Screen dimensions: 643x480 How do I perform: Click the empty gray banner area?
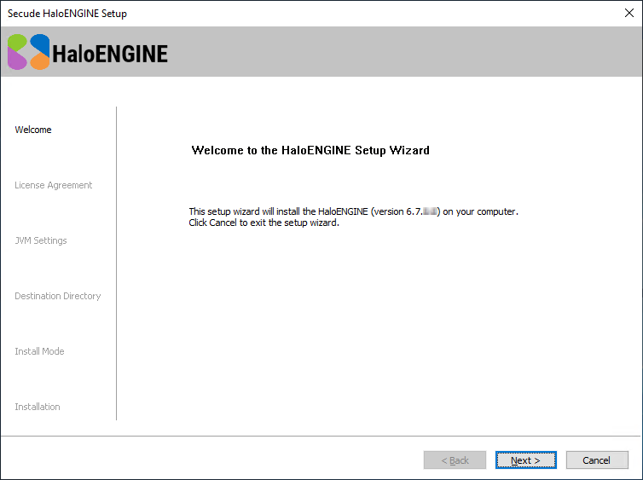pyautogui.click(x=401, y=52)
